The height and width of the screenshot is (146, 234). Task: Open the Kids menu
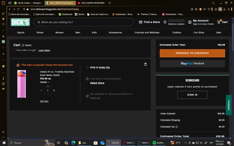tap(94, 32)
